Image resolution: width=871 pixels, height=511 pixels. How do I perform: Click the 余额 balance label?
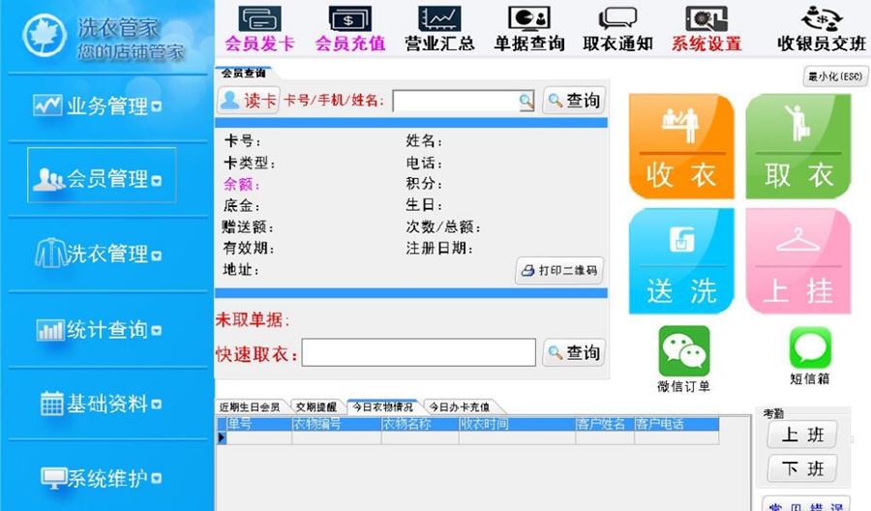tap(241, 184)
